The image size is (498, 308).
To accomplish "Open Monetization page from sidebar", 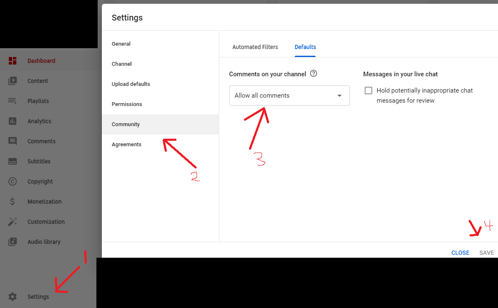I will tap(44, 202).
